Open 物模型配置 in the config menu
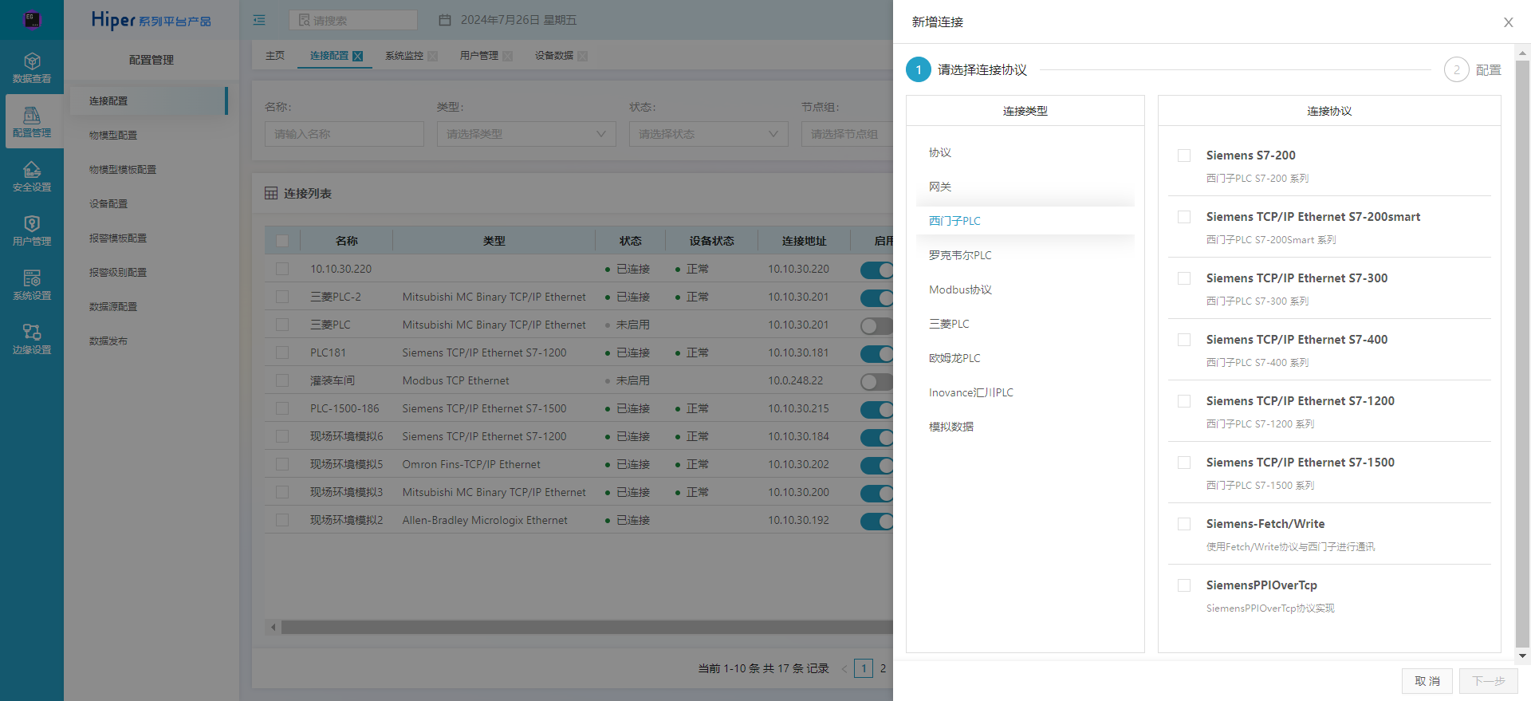This screenshot has width=1531, height=701. [113, 136]
